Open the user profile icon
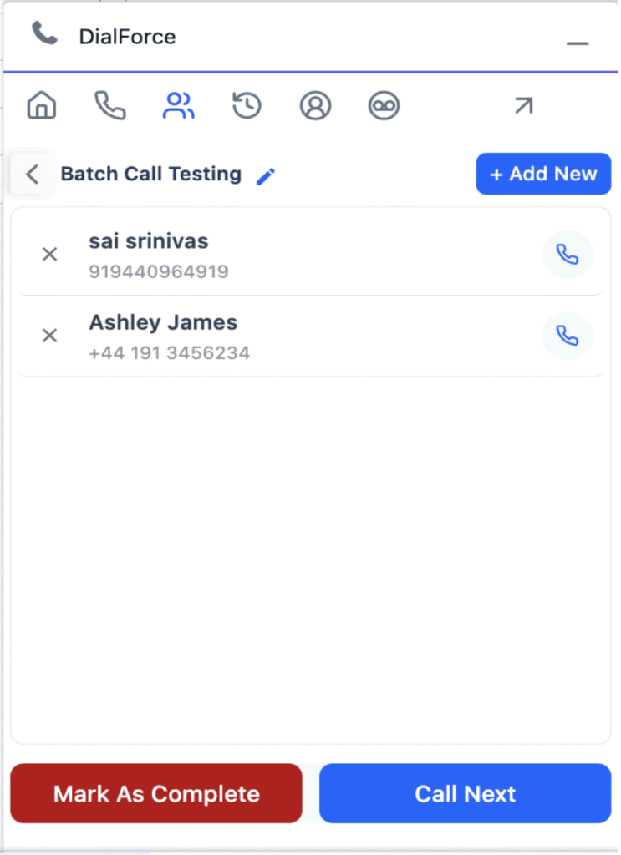 coord(315,106)
